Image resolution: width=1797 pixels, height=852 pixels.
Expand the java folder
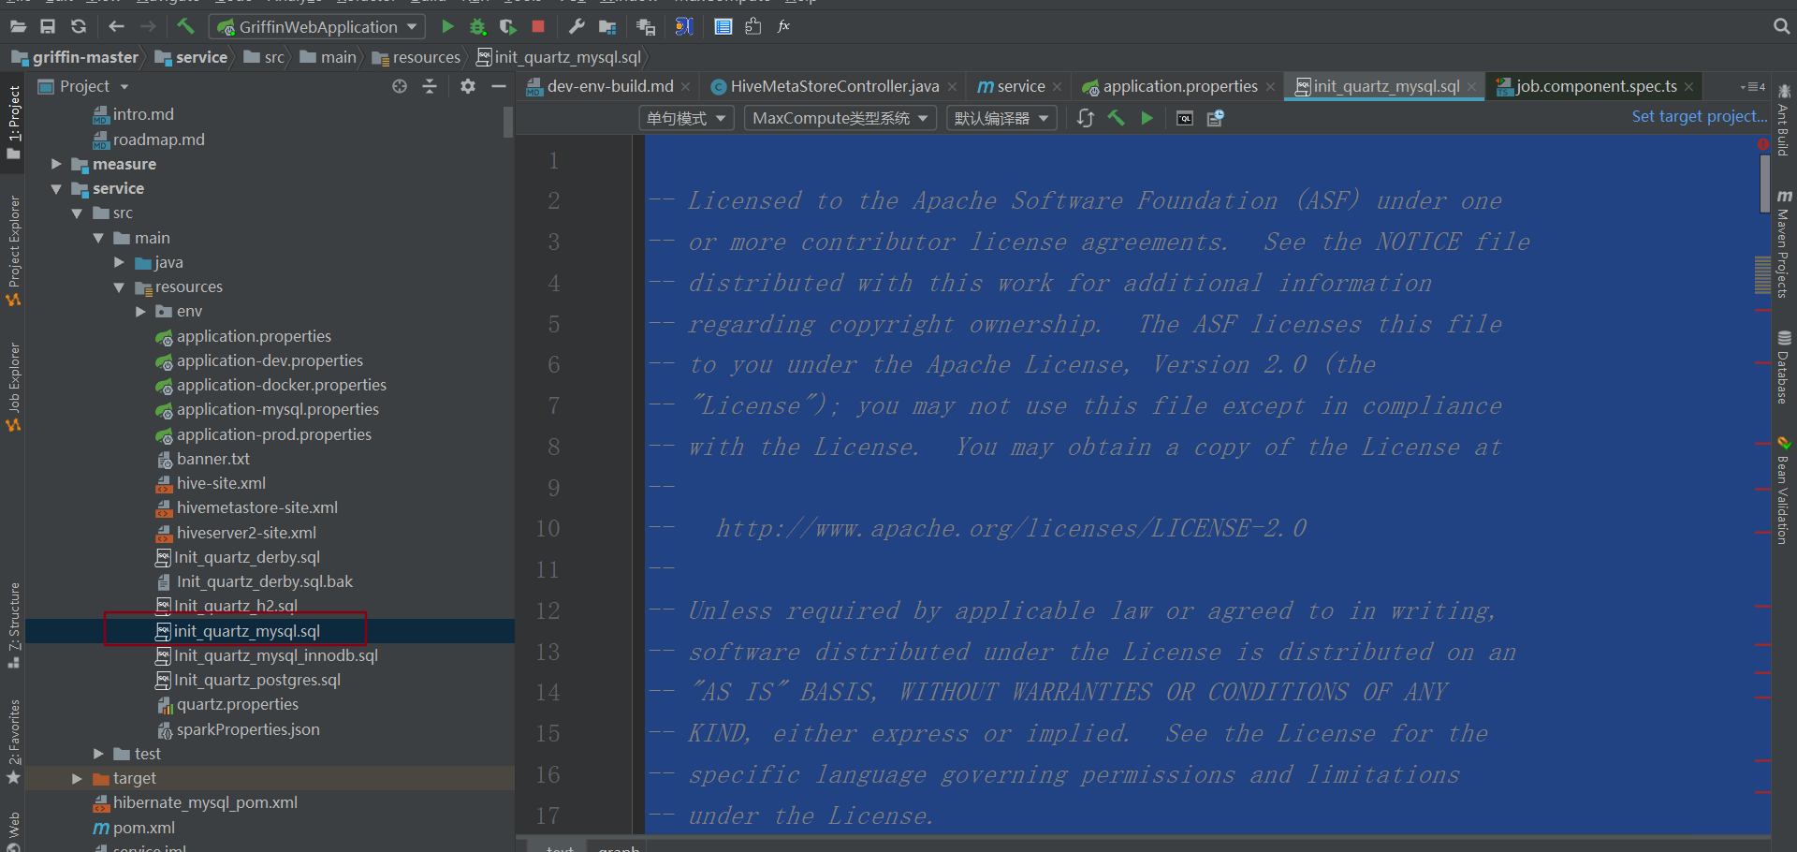click(x=119, y=262)
